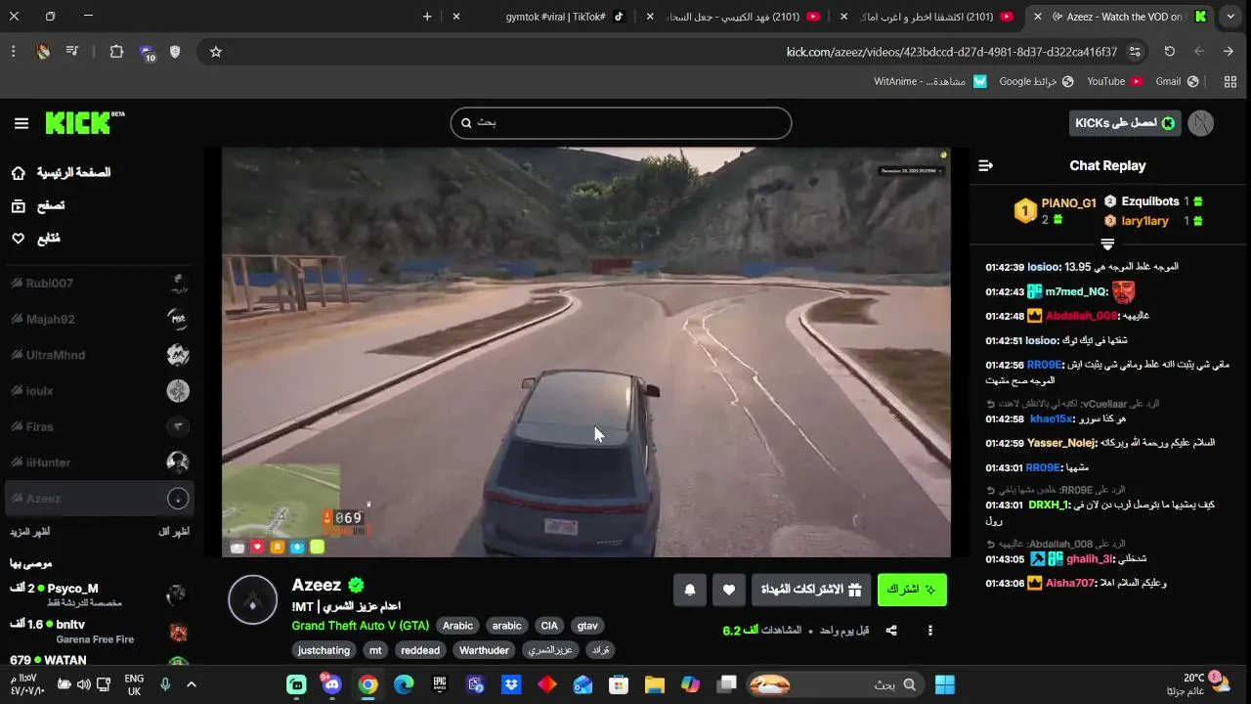Image resolution: width=1251 pixels, height=704 pixels.
Task: Click chat username Yasser_Nolej
Action: tap(1060, 443)
